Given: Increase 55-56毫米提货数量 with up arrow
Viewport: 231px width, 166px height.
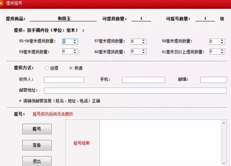Looking at the screenshot, I should [75, 40].
